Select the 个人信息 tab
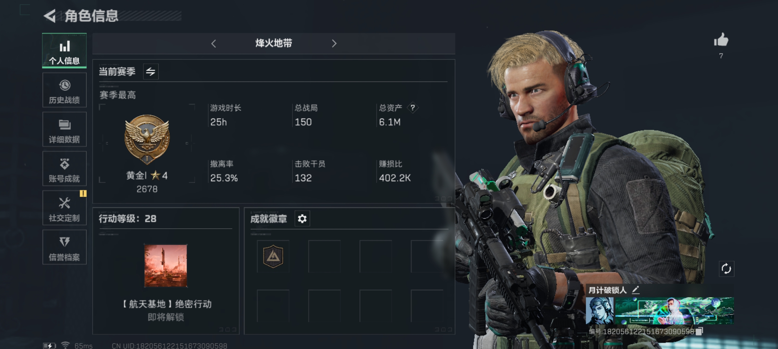778x349 pixels. [x=65, y=51]
